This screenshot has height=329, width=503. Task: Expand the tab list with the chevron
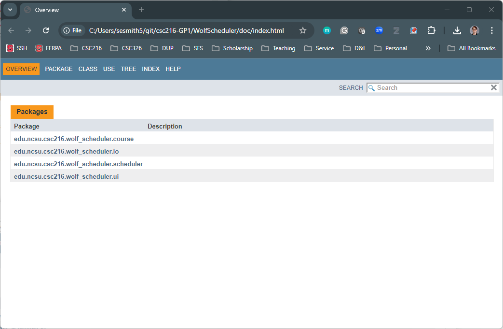10,10
